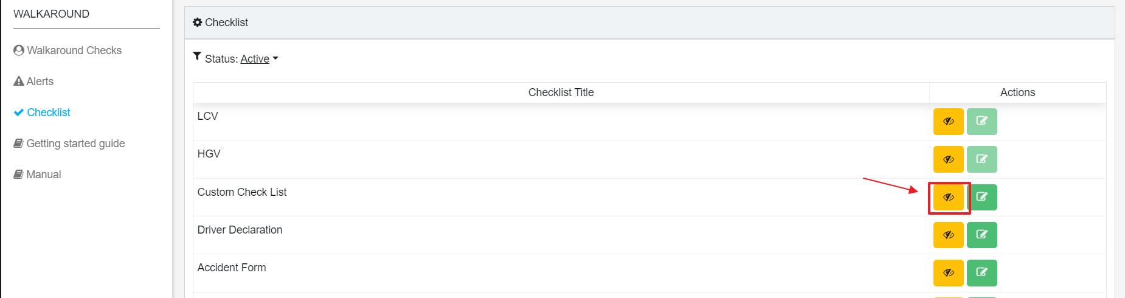The image size is (1125, 298).
Task: Click the Custom Check List row title
Action: 242,192
